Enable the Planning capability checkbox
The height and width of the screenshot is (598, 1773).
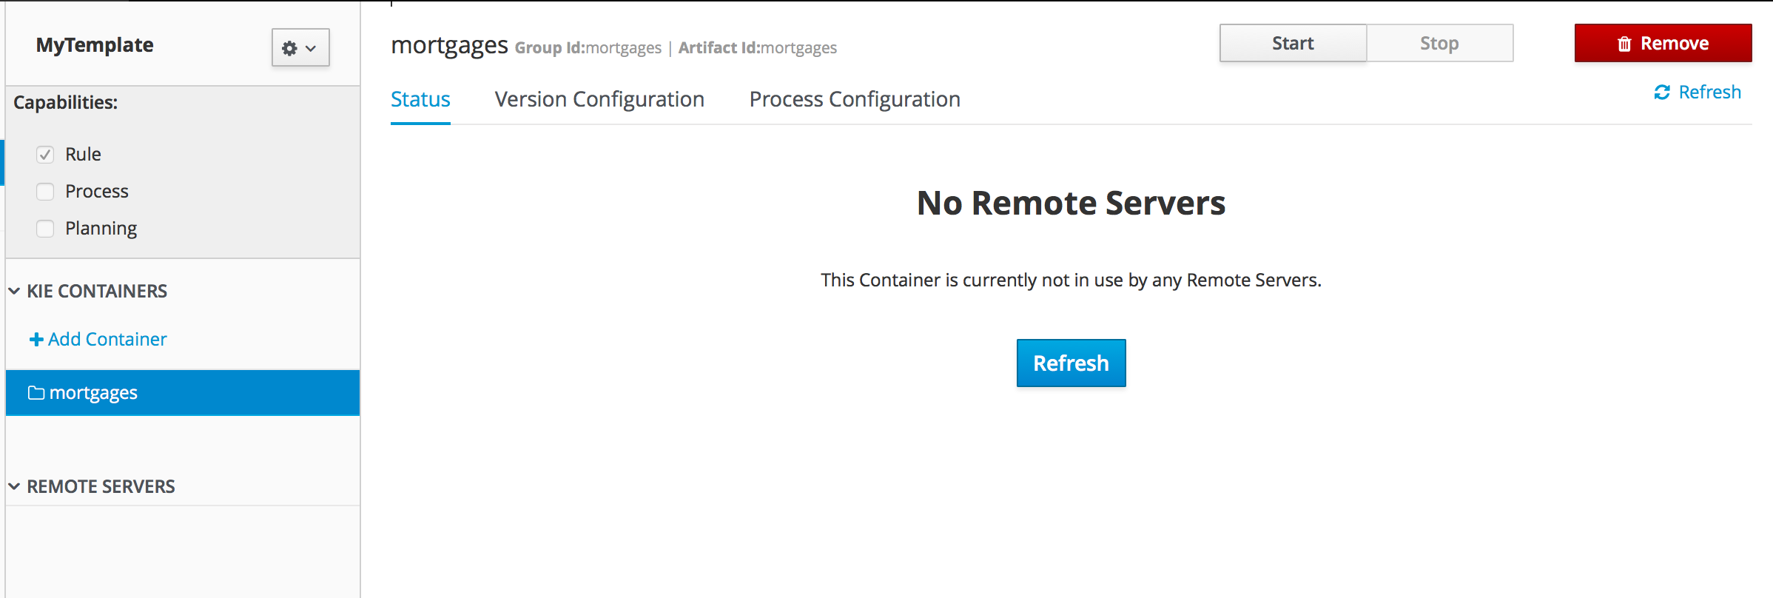[45, 229]
